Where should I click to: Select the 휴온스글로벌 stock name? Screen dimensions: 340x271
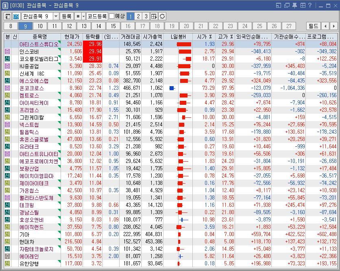(x=34, y=139)
